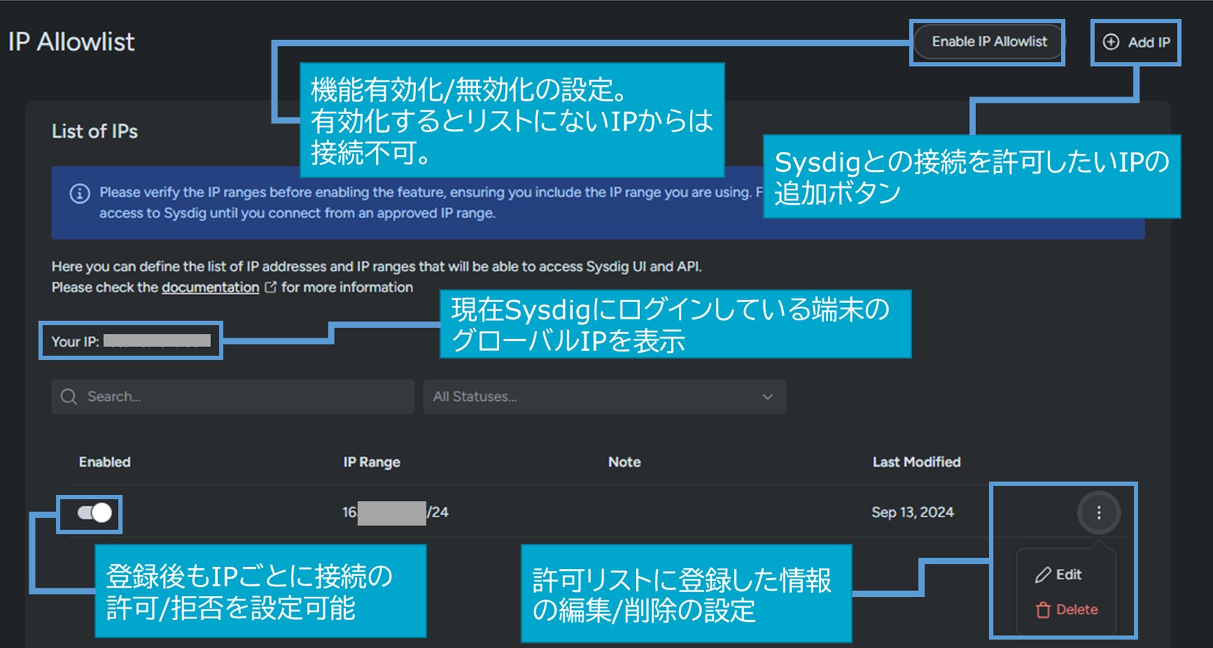This screenshot has width=1213, height=648.
Task: Click the info icon in the blue banner
Action: (79, 193)
